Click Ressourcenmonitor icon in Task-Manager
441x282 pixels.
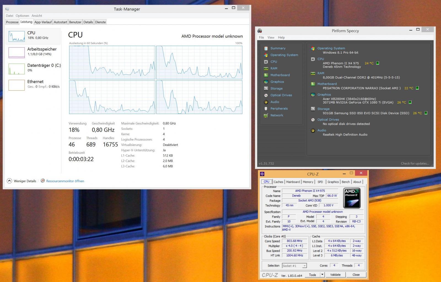click(x=43, y=181)
